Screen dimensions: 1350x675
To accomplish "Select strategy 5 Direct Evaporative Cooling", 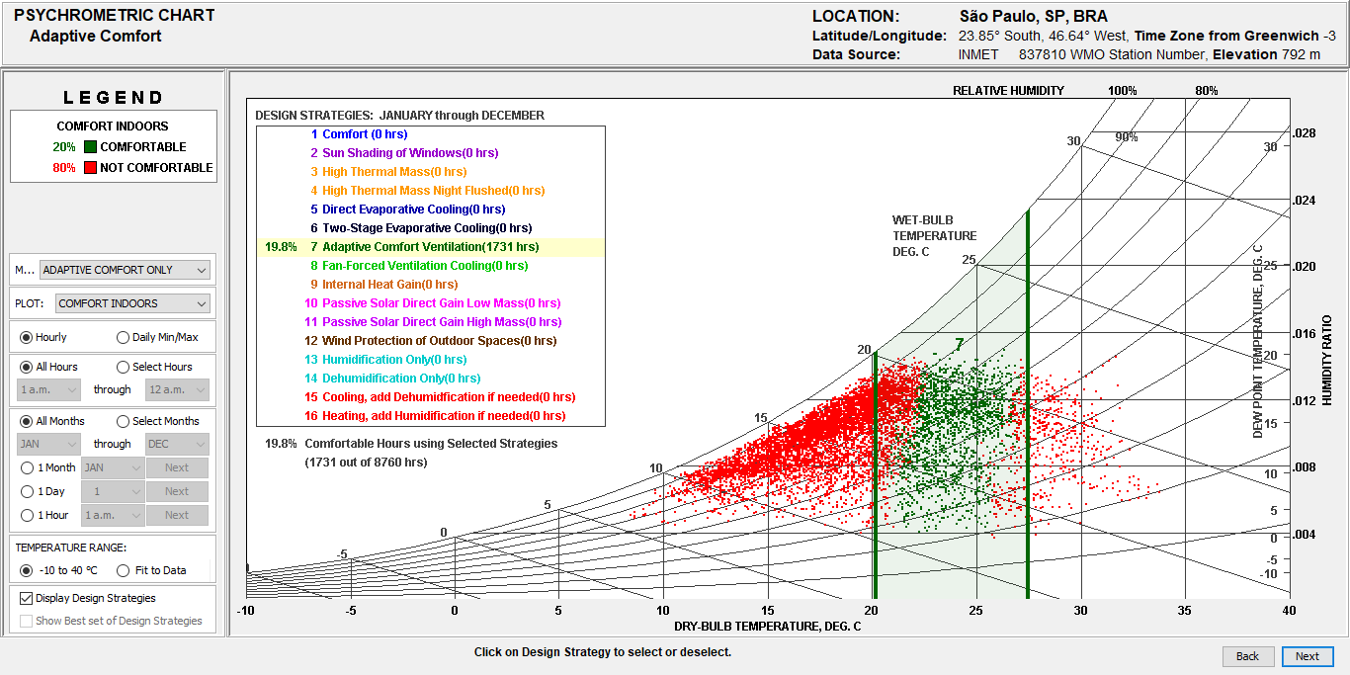I will pyautogui.click(x=413, y=210).
